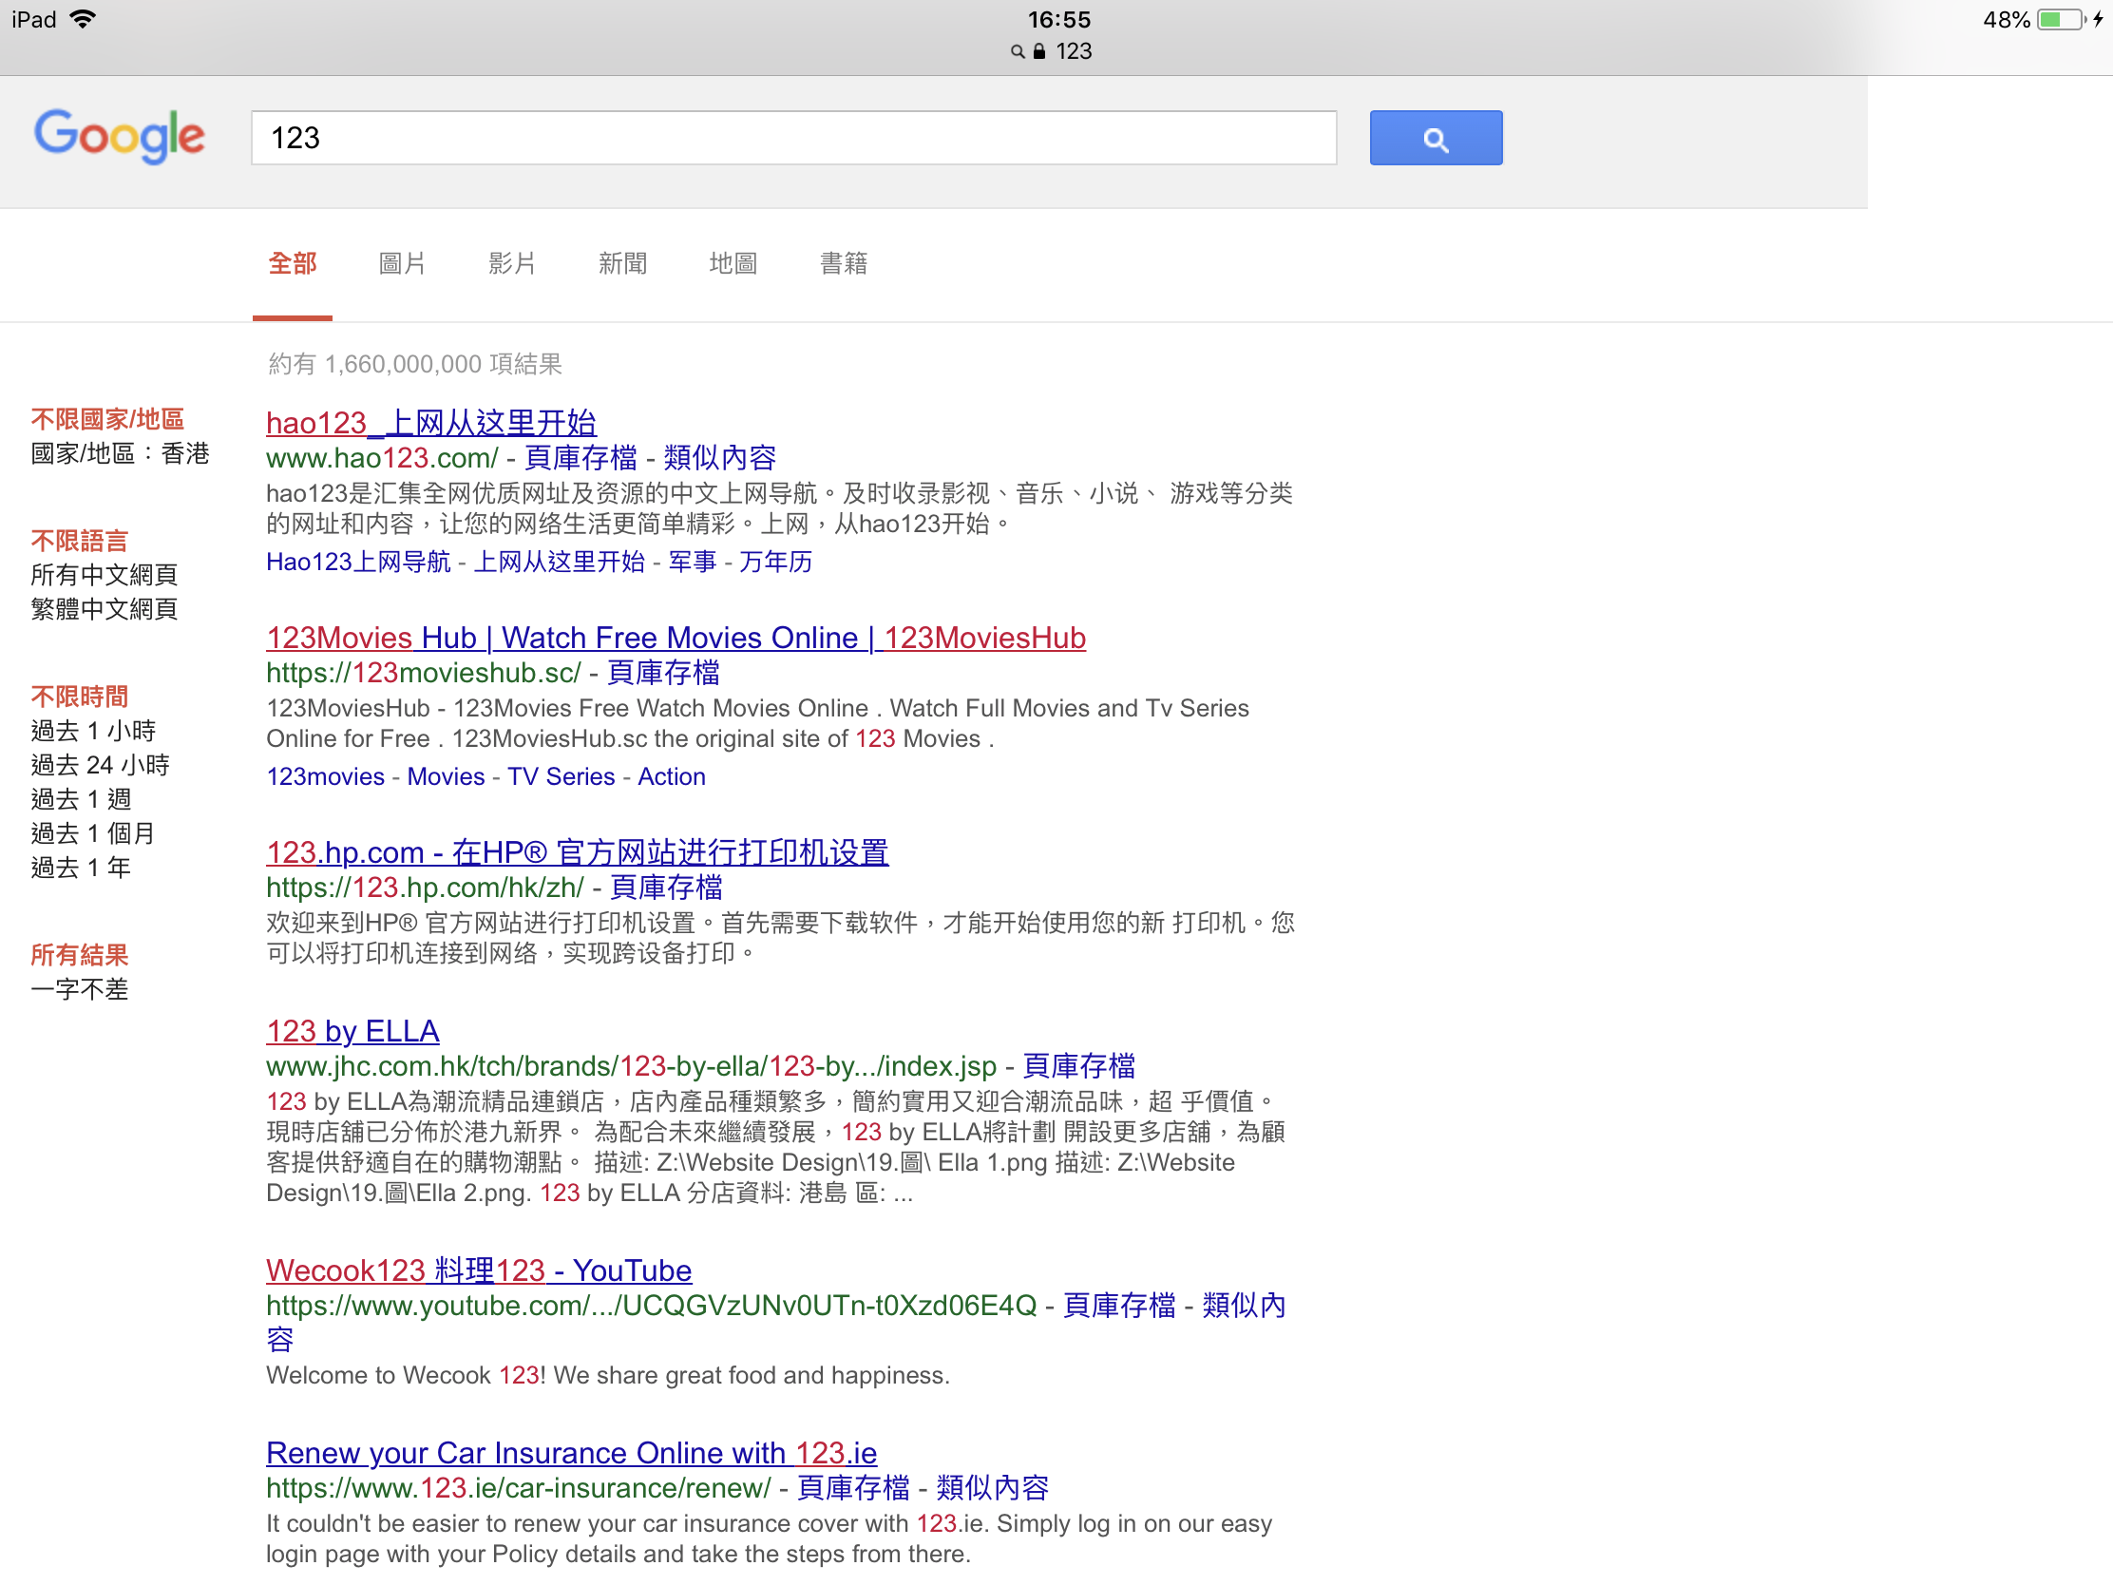Open 頁庫存檔 for 123.ie result

854,1489
